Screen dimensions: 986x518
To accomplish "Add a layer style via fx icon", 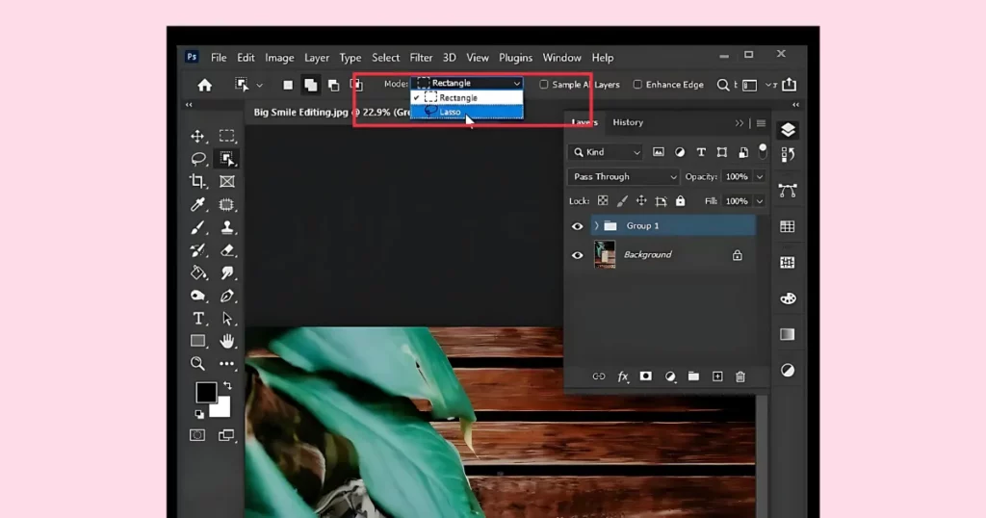I will [x=623, y=376].
